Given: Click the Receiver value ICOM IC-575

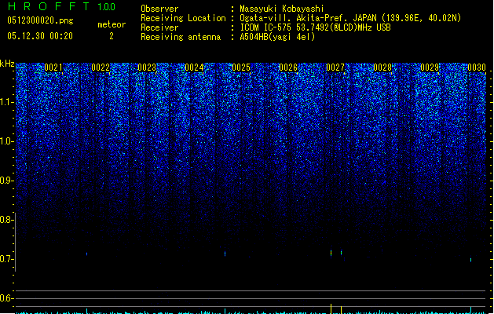Looking at the screenshot, I should pyautogui.click(x=266, y=27).
